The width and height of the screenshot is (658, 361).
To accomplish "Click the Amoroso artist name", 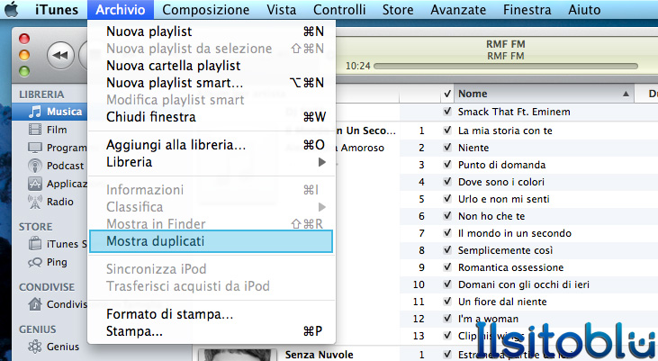I will [362, 148].
